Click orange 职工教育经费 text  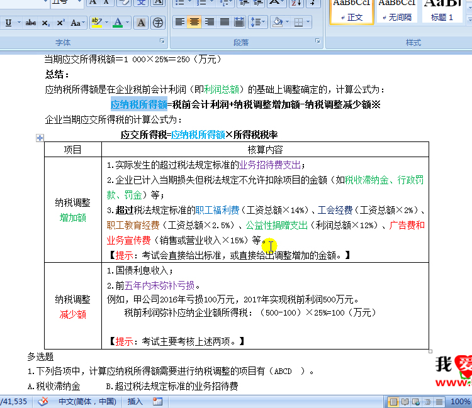133,225
